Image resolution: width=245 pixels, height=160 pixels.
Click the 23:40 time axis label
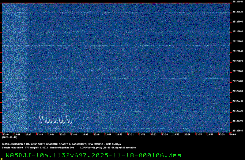(x=6, y=134)
